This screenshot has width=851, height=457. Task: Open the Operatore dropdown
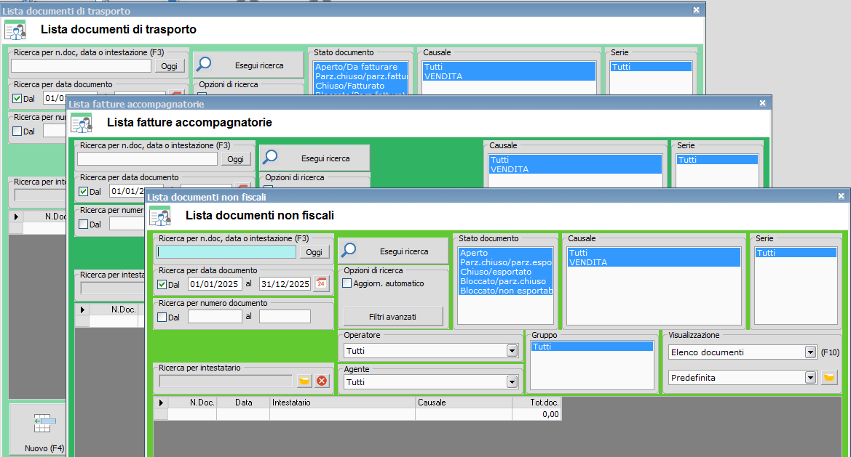click(512, 351)
